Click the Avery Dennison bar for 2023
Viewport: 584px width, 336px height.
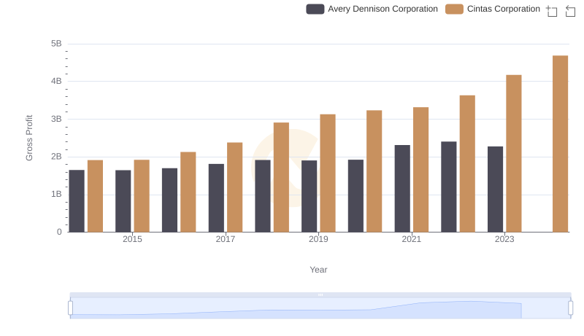tap(495, 190)
